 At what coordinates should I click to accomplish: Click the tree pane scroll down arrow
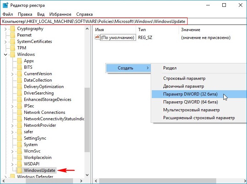[x=87, y=175]
